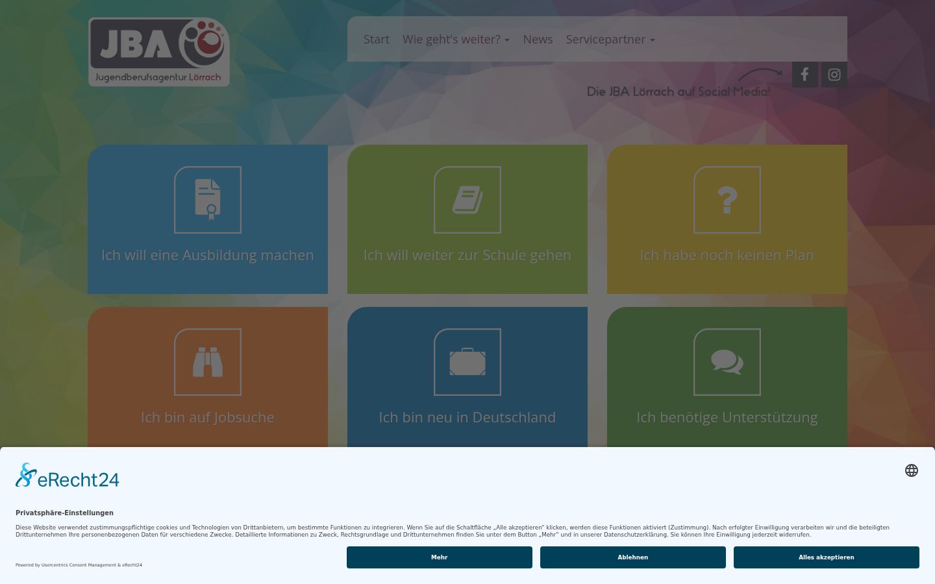Go to the Start page
The height and width of the screenshot is (584, 935).
377,40
